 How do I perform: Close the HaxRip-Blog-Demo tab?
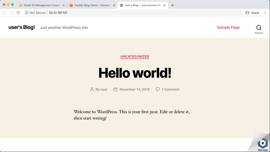[114, 5]
